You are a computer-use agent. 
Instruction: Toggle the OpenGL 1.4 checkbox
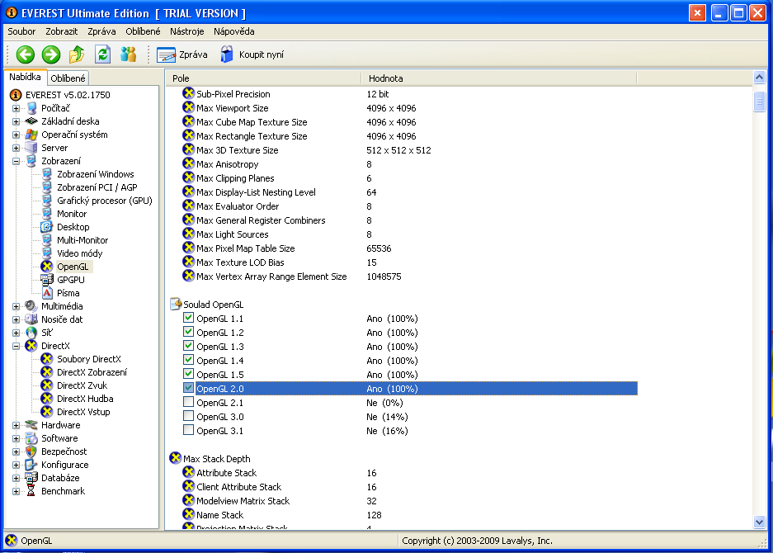click(188, 360)
